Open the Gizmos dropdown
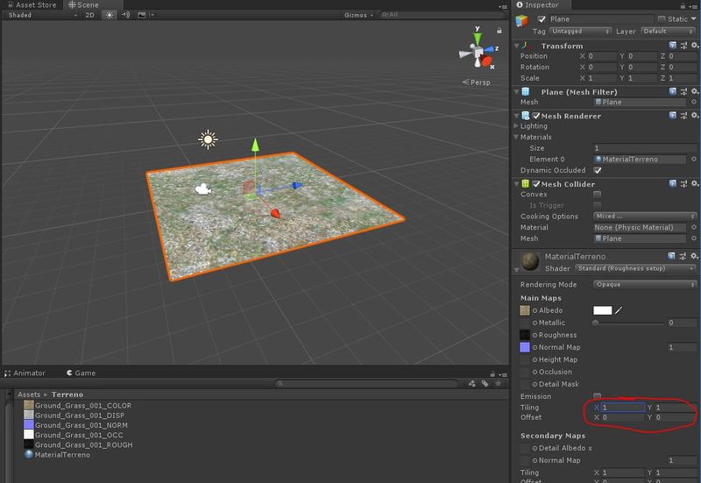The height and width of the screenshot is (483, 701). pos(358,15)
